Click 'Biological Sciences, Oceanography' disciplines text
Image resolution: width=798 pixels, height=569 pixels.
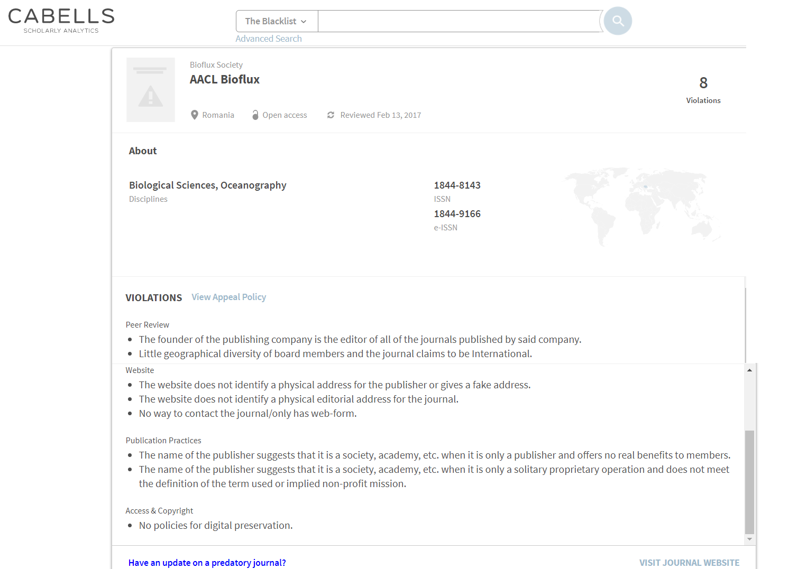click(208, 185)
